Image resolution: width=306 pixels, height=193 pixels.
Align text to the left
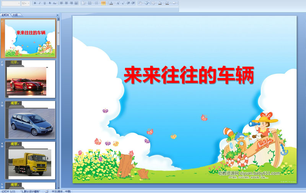point(62,3)
